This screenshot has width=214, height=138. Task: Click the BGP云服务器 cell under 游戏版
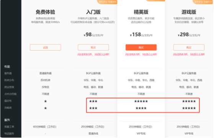tap(189, 73)
